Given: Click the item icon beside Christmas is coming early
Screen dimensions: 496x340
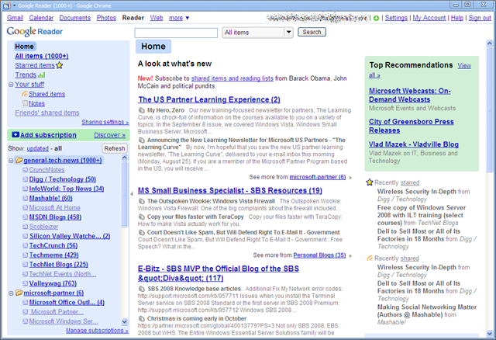Looking at the screenshot, I should coord(141,318).
